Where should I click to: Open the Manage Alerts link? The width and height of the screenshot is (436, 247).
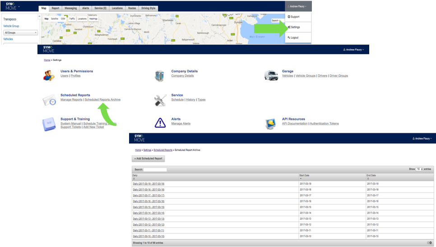tap(181, 123)
